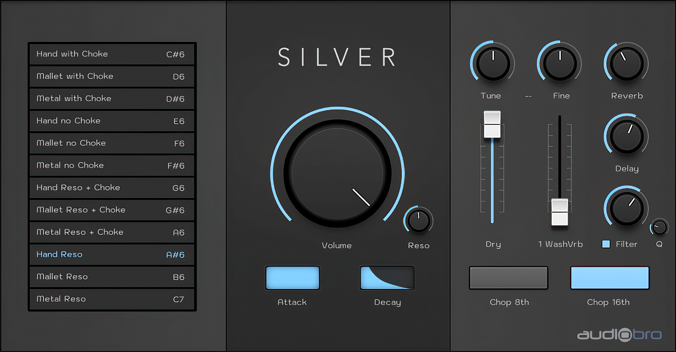The image size is (676, 352).
Task: Select the Hand with Choke articulation
Action: pyautogui.click(x=112, y=54)
